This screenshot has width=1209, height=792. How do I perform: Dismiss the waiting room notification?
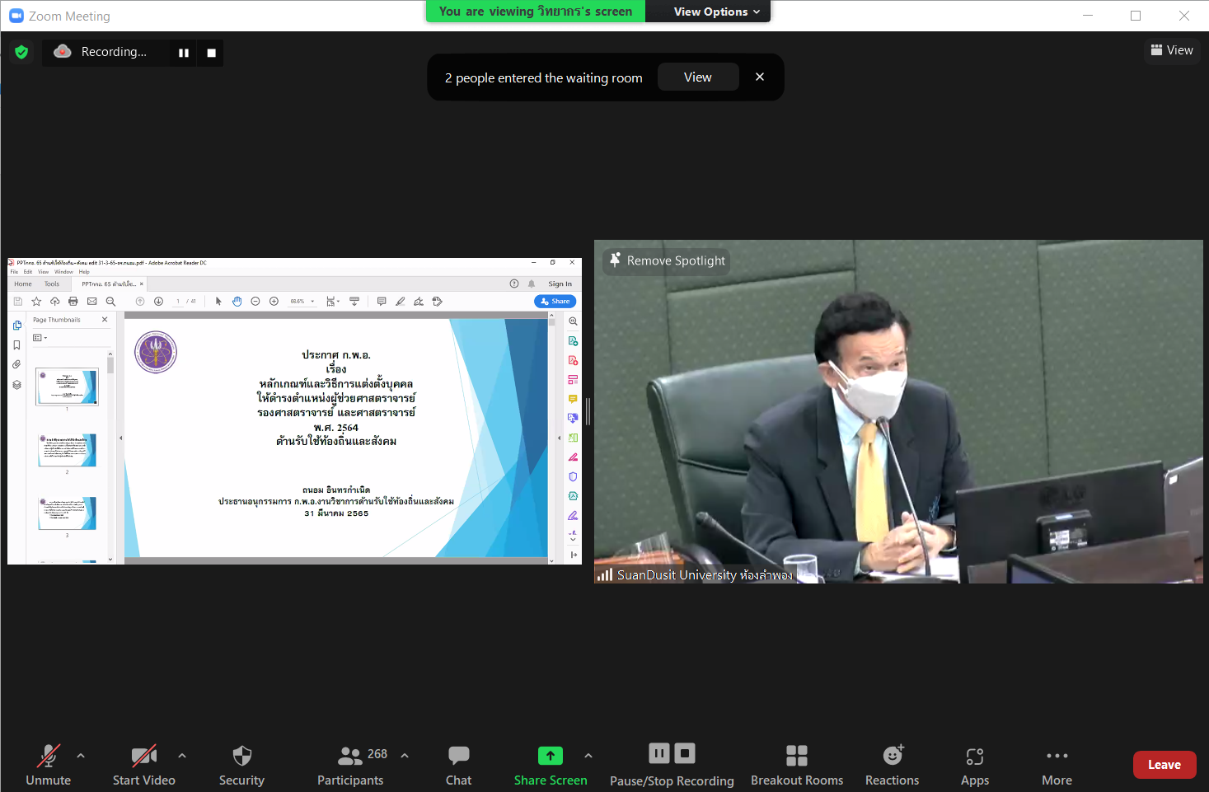(x=760, y=77)
